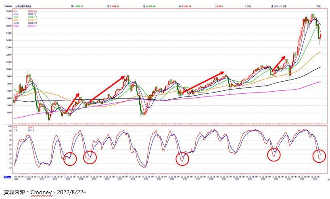
Task: Click the scroll arrow at chart's bottom-right corner
Action: [x=327, y=179]
